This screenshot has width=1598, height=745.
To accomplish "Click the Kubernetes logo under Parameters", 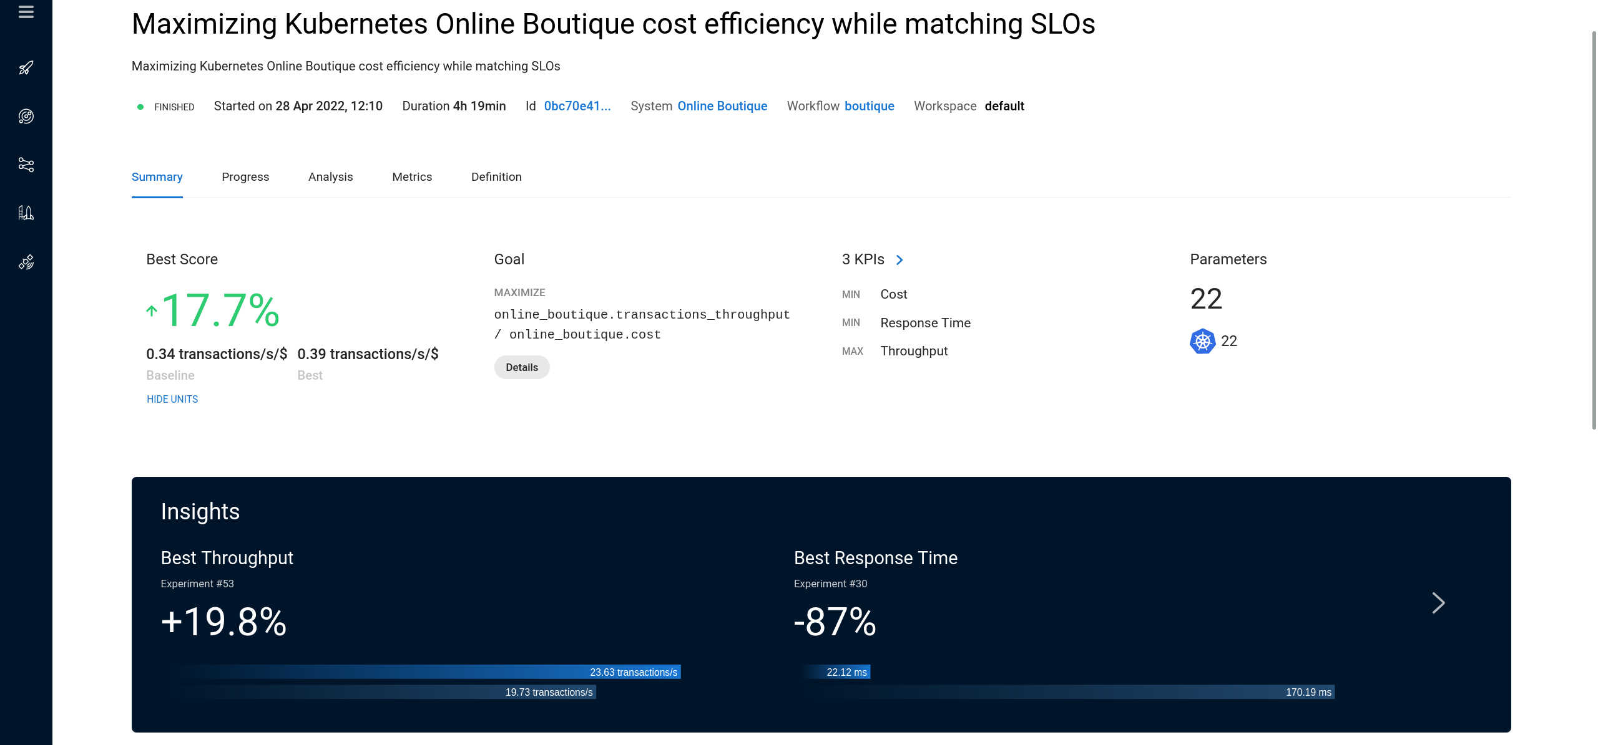I will (x=1202, y=341).
